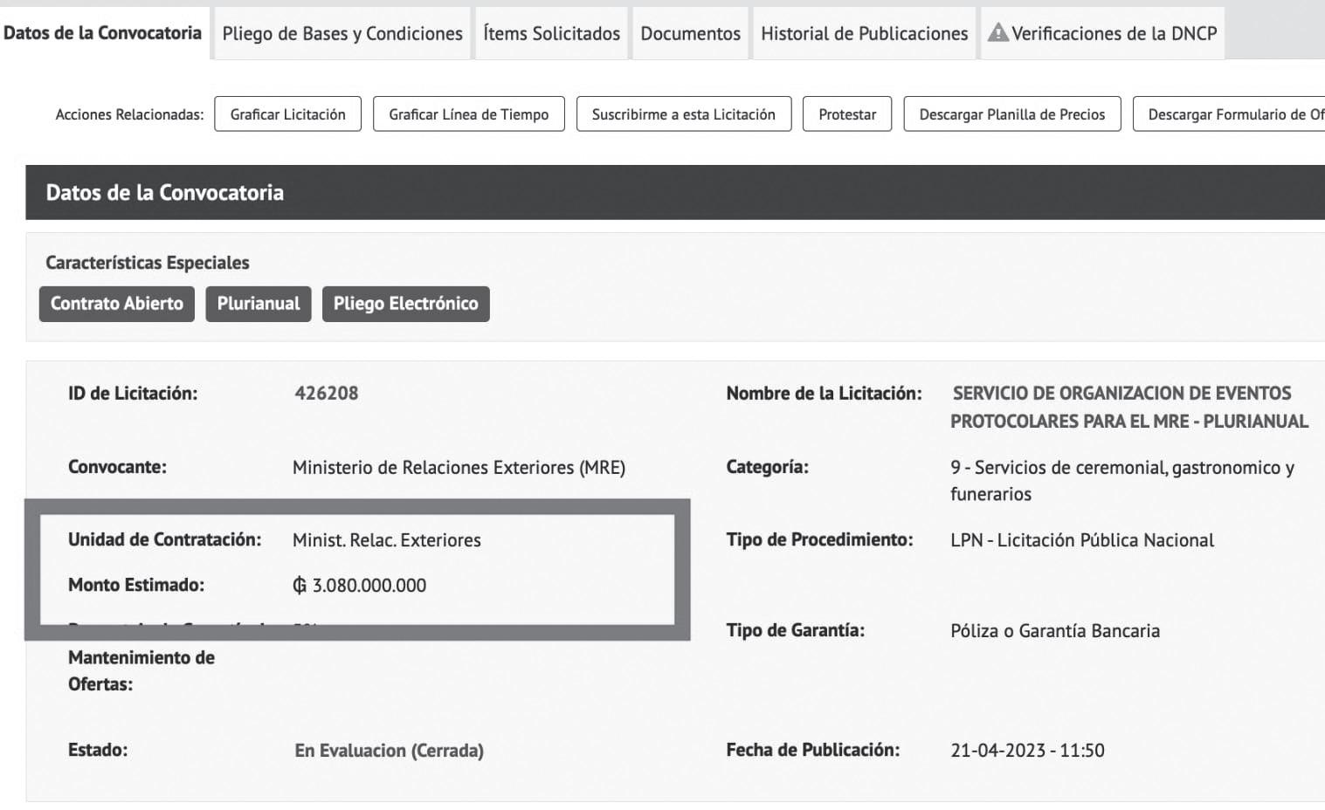The width and height of the screenshot is (1325, 810).
Task: Click the Acciones Relacionadas label
Action: pos(129,114)
